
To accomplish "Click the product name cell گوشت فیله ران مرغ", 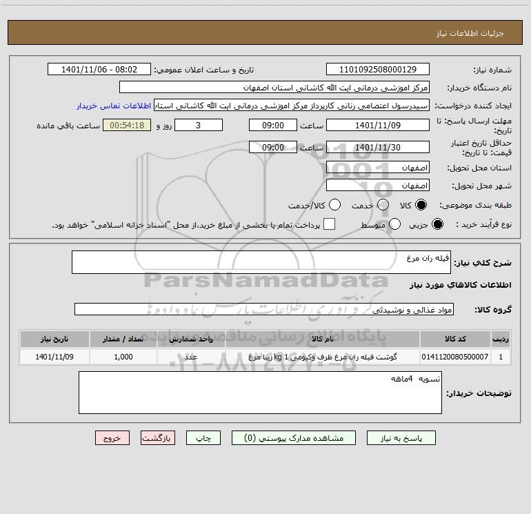I will (323, 357).
